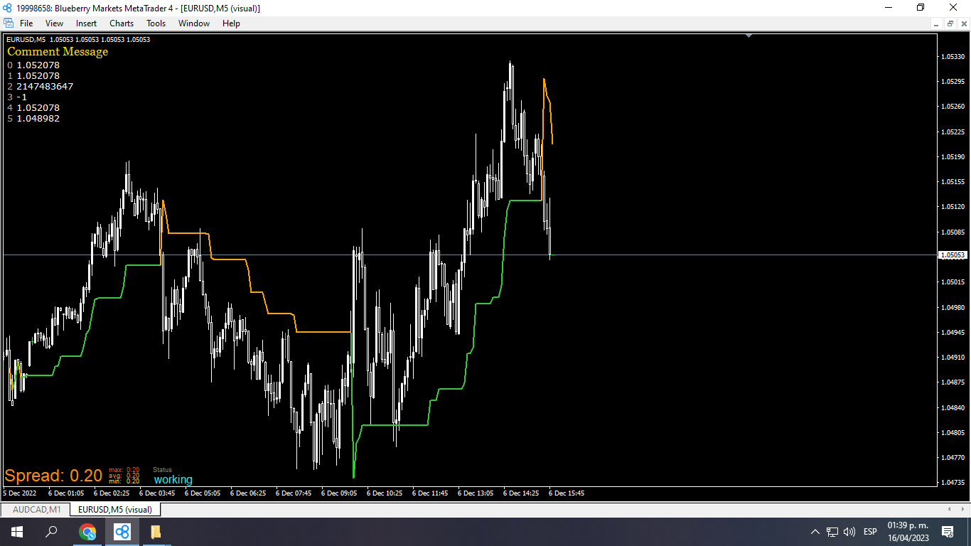Close the inner chart window
The image size is (971, 546).
(962, 23)
